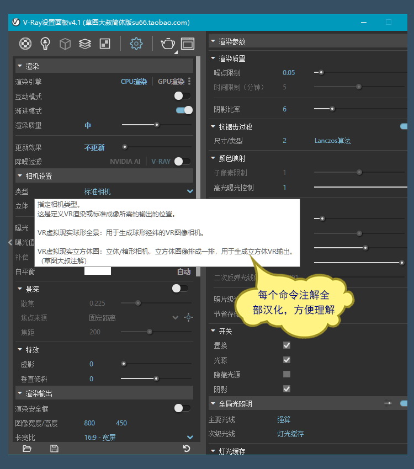Collapse the 渲染输出 section
This screenshot has height=469, width=414.
tap(20, 393)
